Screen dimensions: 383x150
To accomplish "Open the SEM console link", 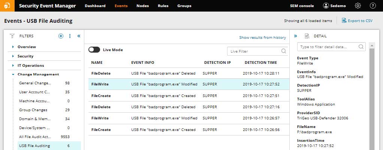I will pos(302,6).
